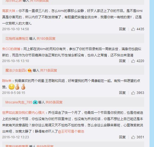Click thumbs-up icon beside 4220

pos(133,61)
